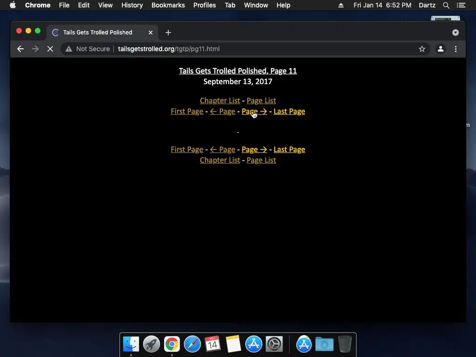Open the App Store icon right of dock divider
This screenshot has width=476, height=357.
[x=304, y=344]
